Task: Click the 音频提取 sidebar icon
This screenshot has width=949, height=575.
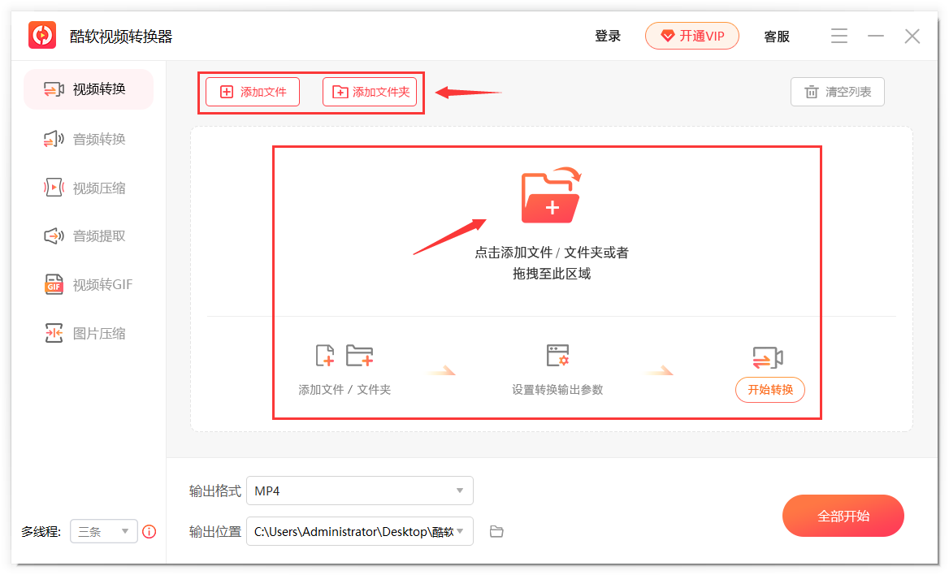Action: click(x=54, y=236)
